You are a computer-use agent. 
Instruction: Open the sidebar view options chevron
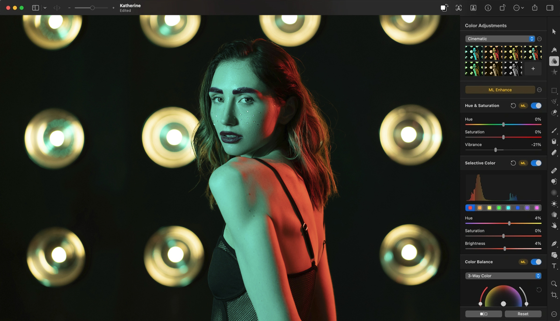point(45,8)
